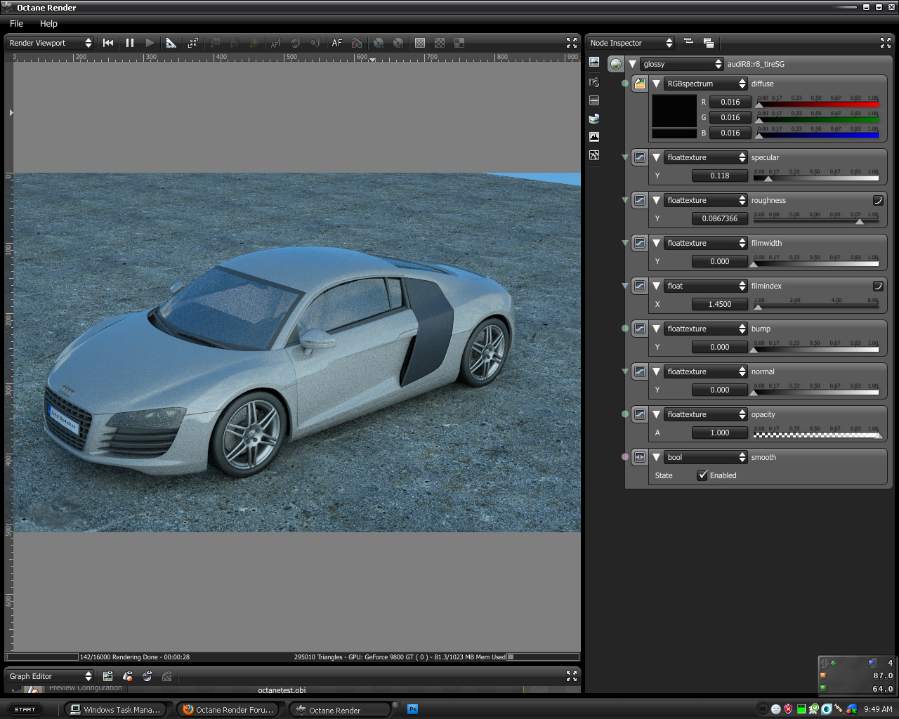The width and height of the screenshot is (899, 719).
Task: Maximize the Render Viewport panel with the fullscreen icon
Action: coord(571,43)
